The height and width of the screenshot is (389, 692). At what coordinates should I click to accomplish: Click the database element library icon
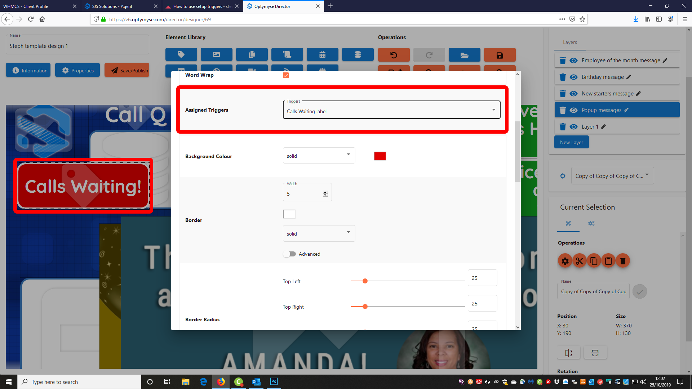pyautogui.click(x=358, y=55)
